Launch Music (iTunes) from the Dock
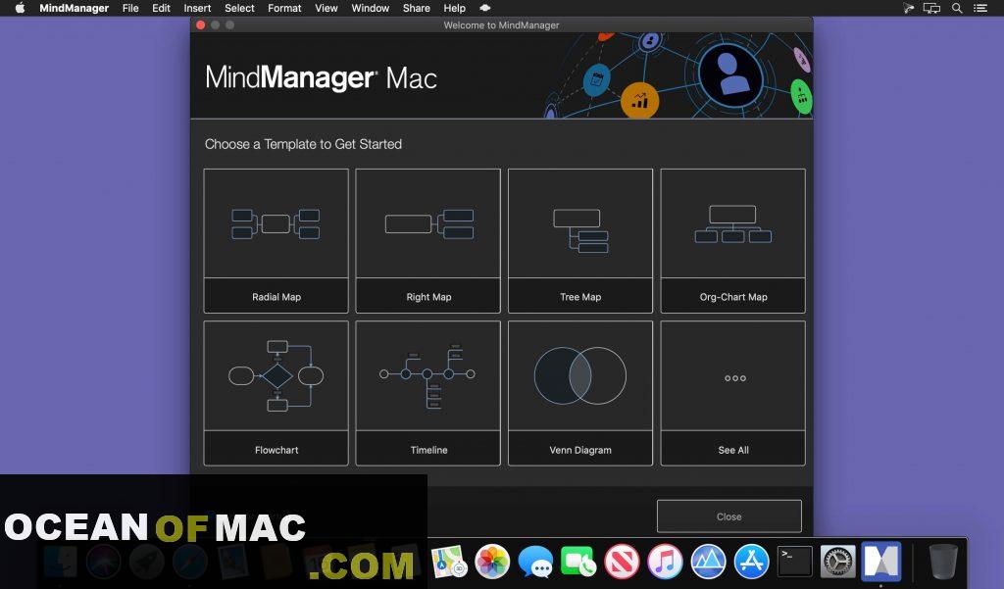 click(665, 562)
